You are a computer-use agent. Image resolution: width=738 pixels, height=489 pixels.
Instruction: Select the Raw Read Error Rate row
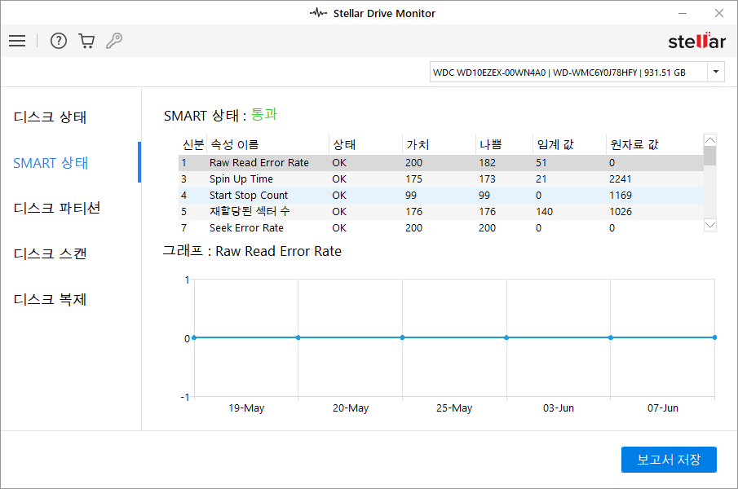tap(259, 163)
